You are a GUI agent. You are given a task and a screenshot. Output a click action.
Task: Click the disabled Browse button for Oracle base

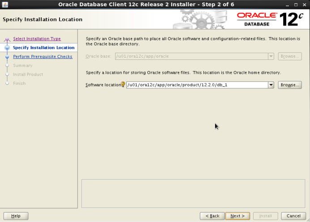pyautogui.click(x=290, y=56)
